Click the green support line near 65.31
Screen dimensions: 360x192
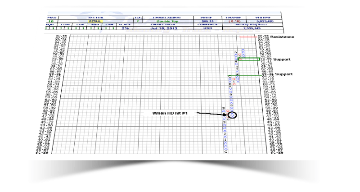pyautogui.click(x=245, y=75)
